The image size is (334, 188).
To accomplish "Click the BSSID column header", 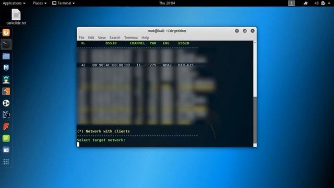I will [111, 43].
